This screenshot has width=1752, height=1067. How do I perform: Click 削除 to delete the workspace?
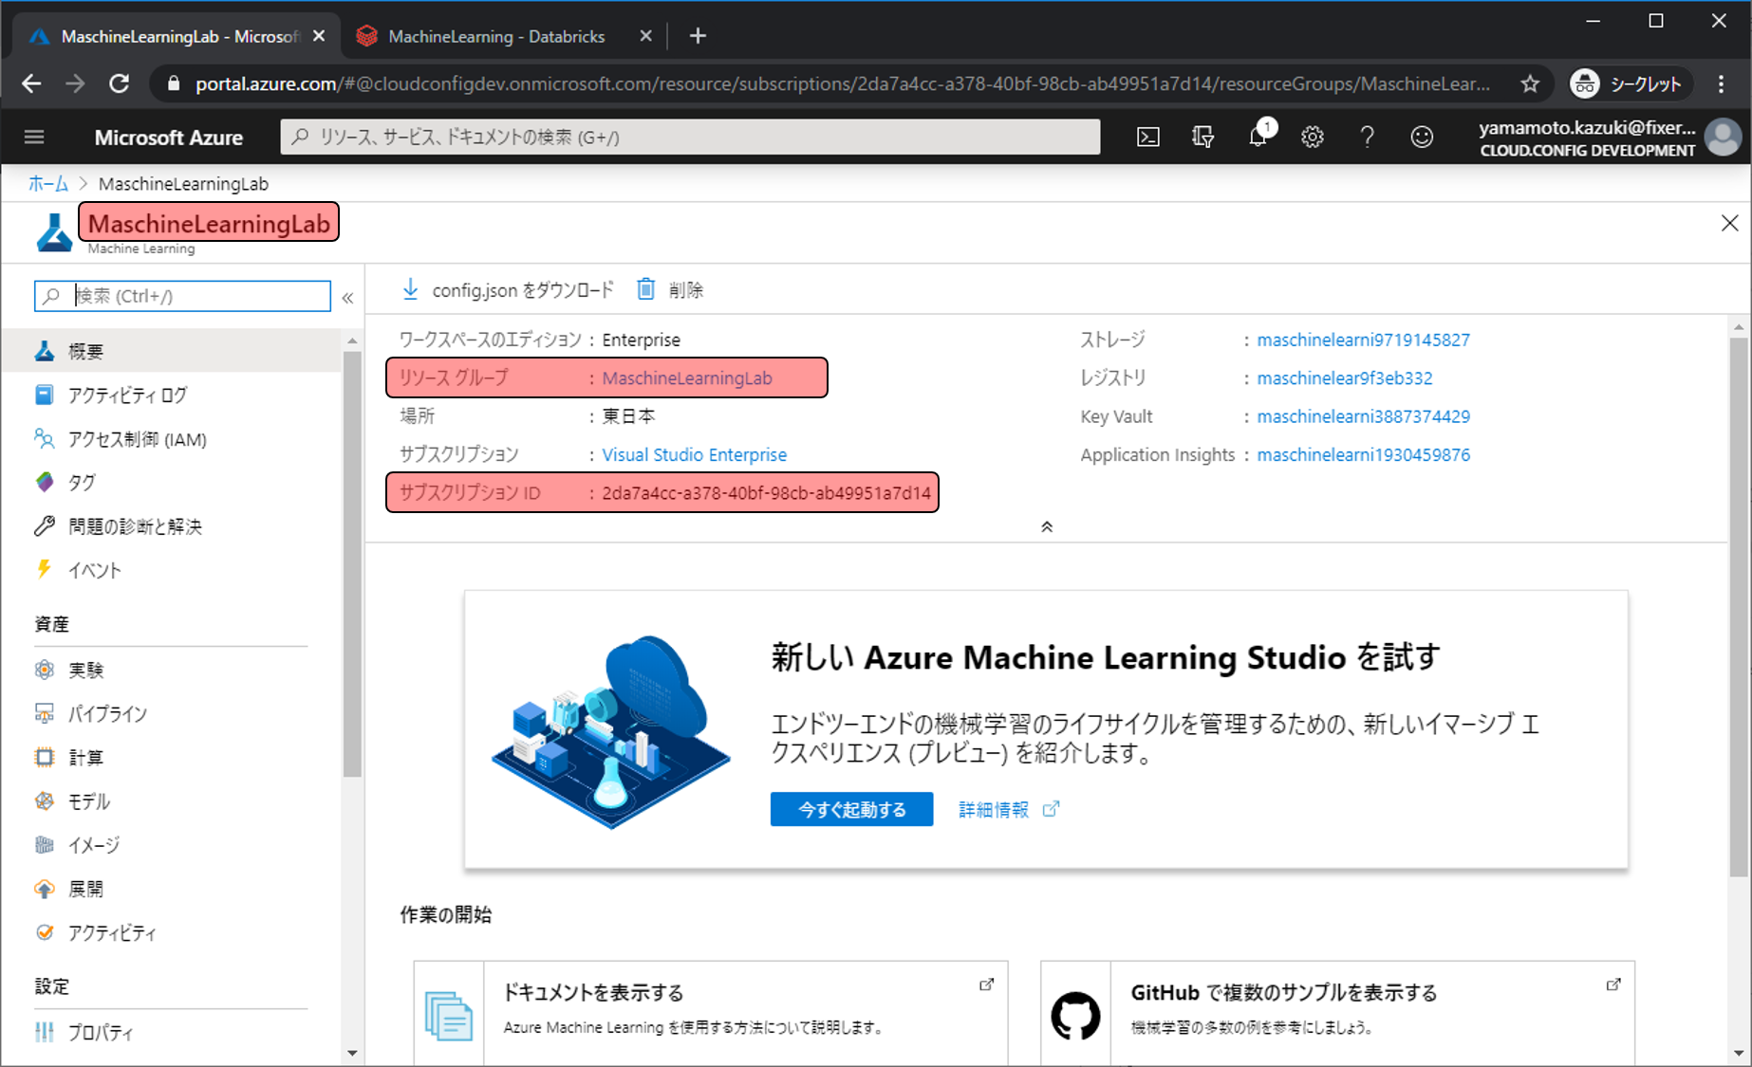click(670, 289)
